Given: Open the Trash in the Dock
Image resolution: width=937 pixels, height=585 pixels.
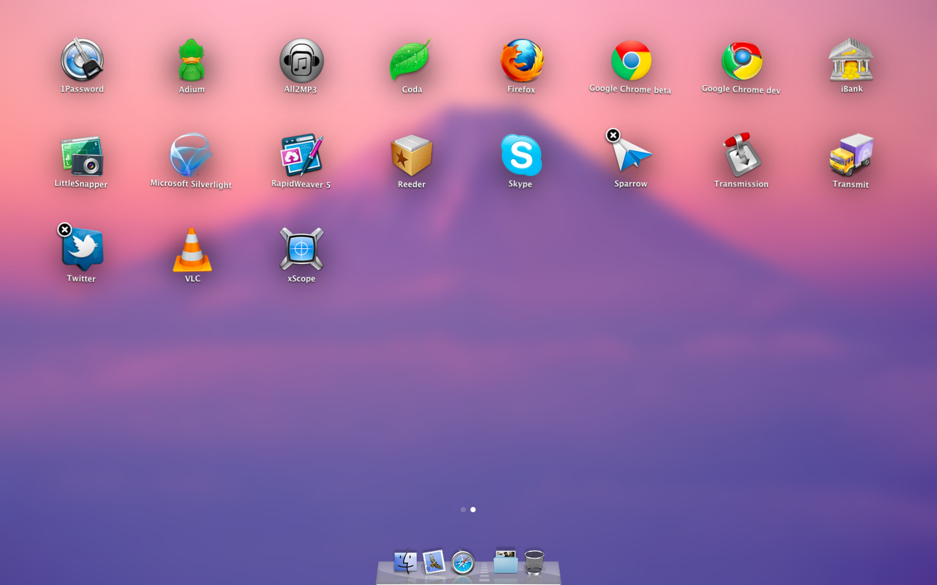Looking at the screenshot, I should [534, 562].
